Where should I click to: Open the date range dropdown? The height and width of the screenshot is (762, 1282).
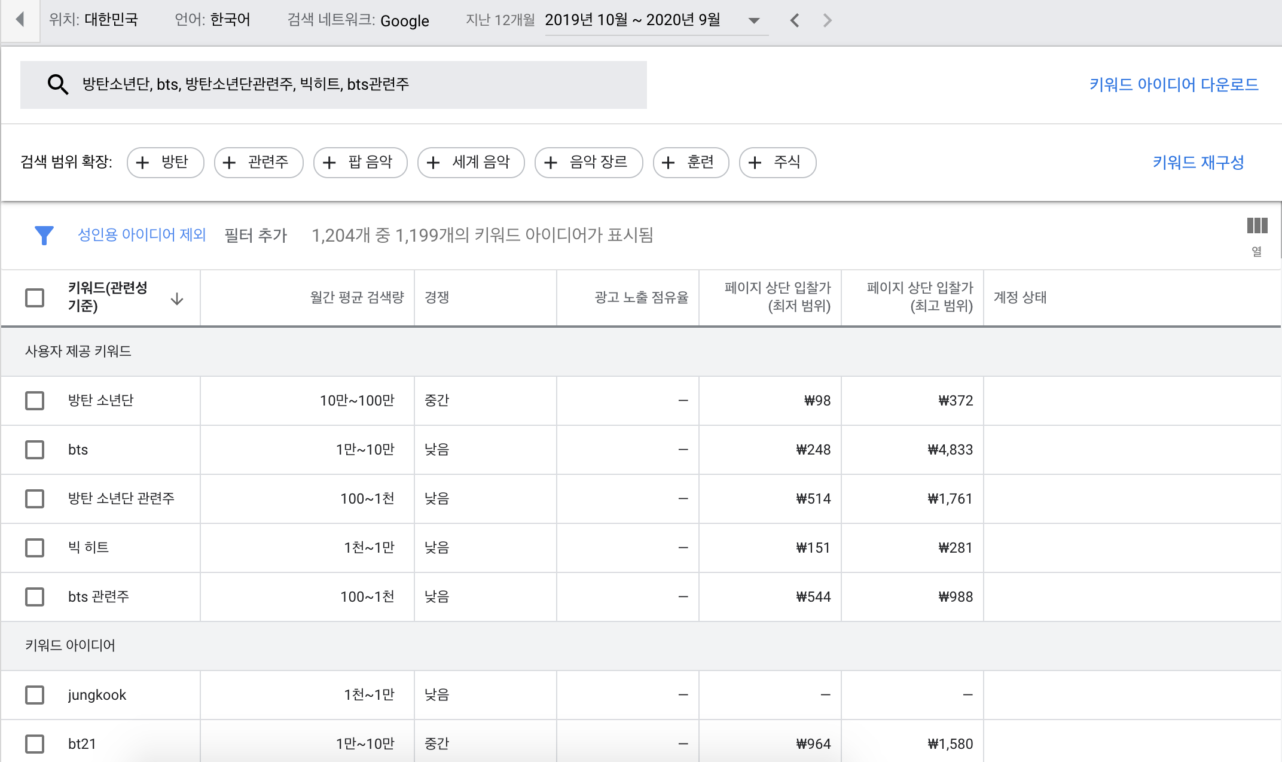[x=753, y=20]
